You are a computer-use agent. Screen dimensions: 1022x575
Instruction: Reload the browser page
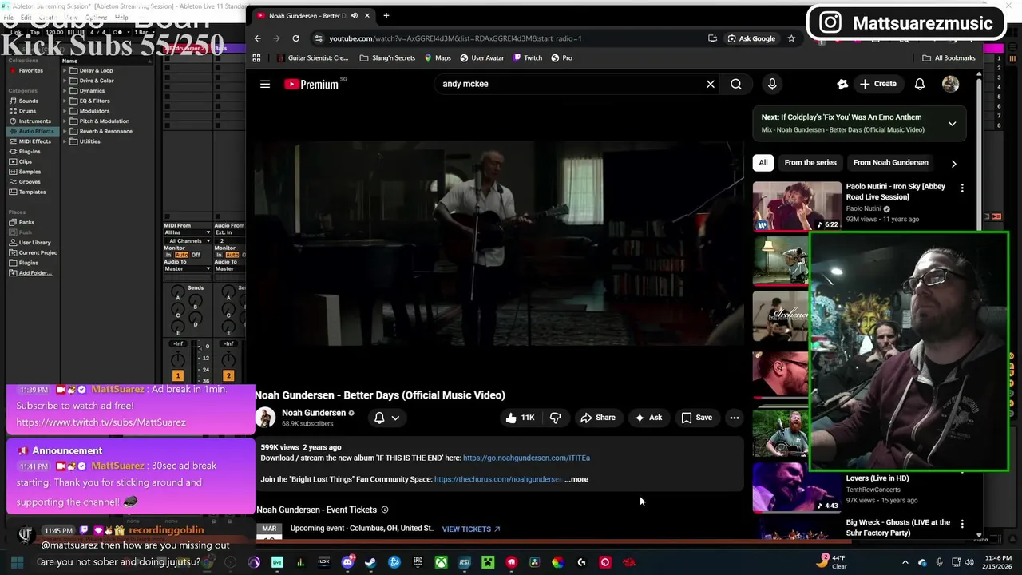(295, 38)
